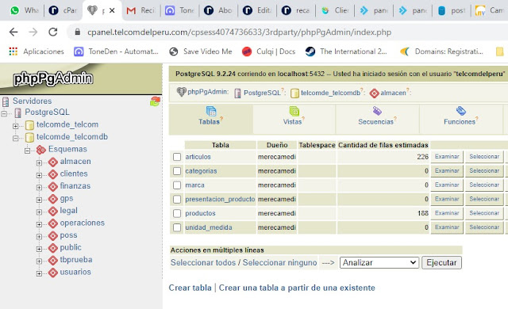Open the cPanel browser tab

pyautogui.click(x=63, y=10)
